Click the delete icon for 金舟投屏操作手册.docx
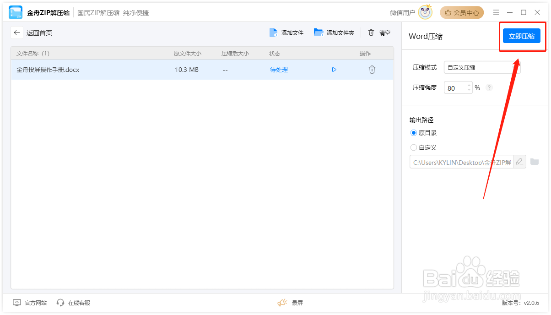Screen dimensions: 551x315 tap(372, 70)
